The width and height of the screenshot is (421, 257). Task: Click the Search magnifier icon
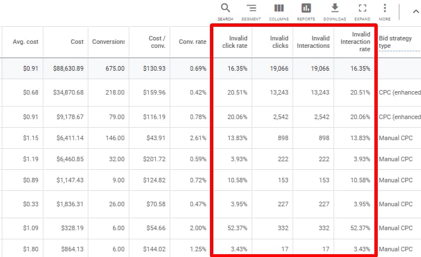click(x=225, y=9)
